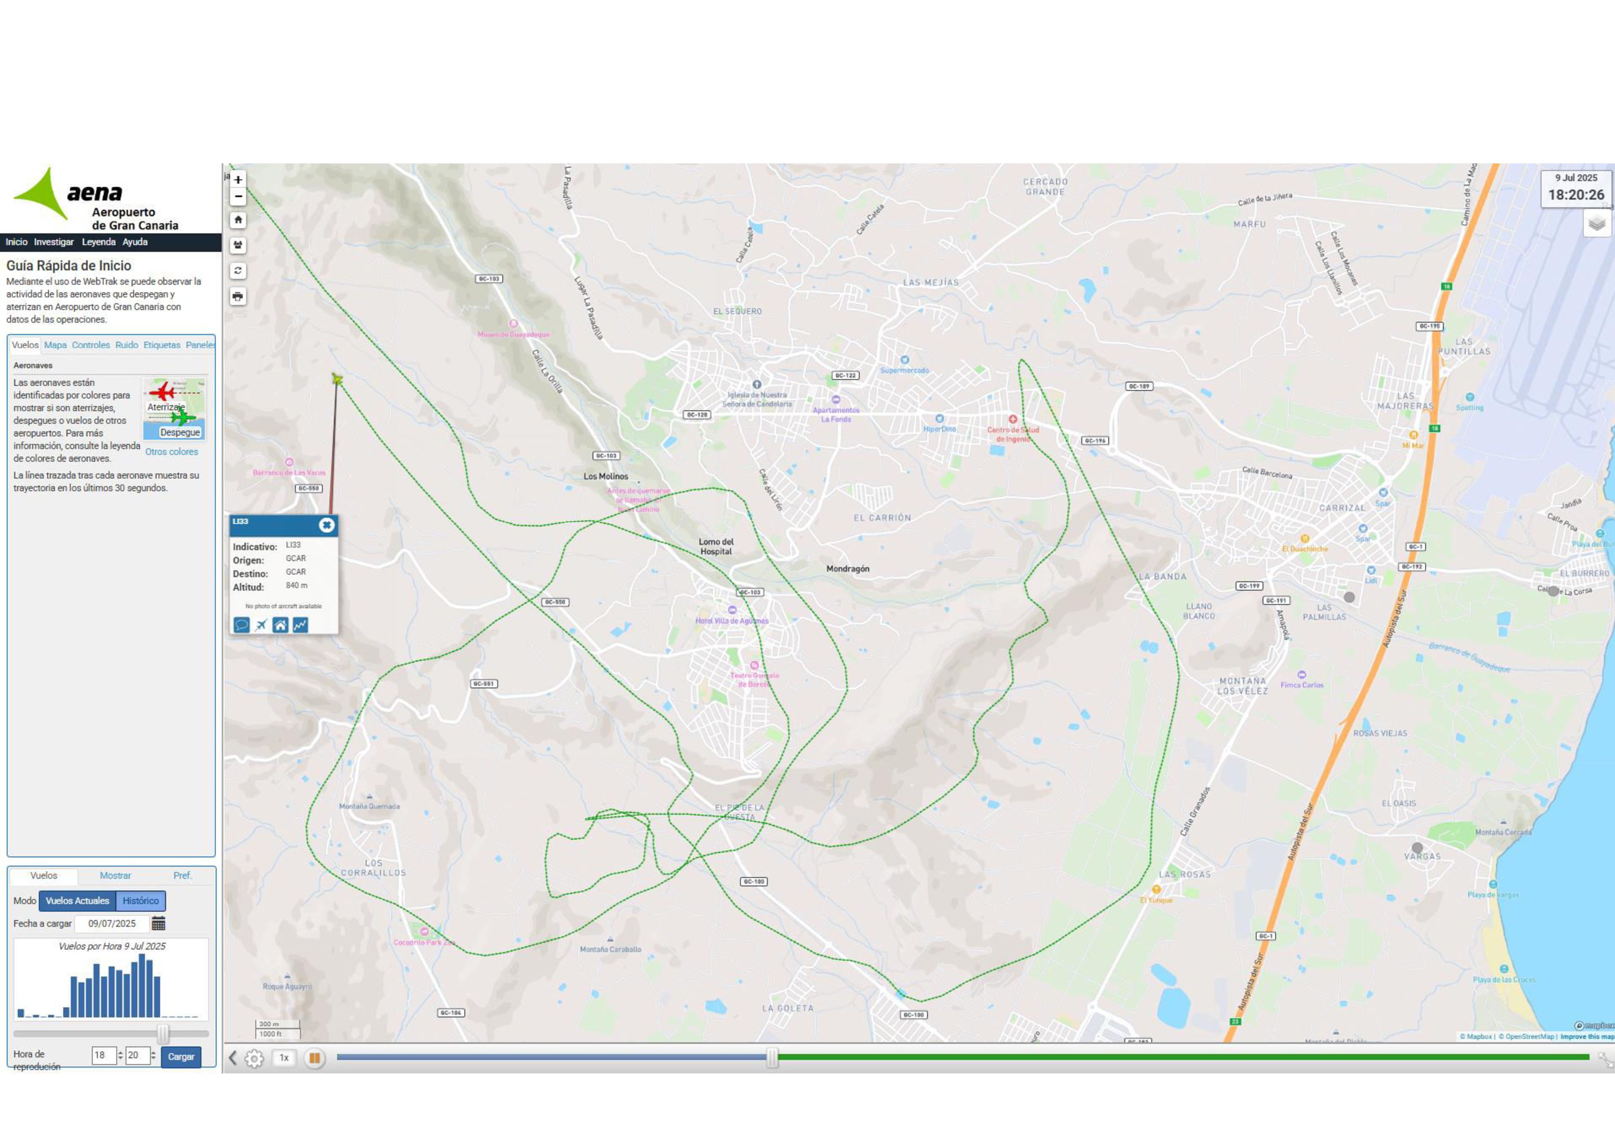Zoom in on the map

[238, 180]
